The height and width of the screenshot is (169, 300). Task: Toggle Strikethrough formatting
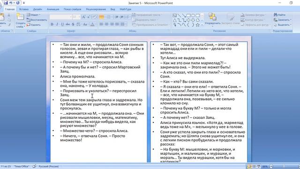click(67, 24)
